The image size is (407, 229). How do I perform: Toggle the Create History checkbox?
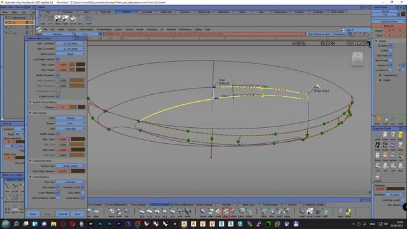point(83,198)
